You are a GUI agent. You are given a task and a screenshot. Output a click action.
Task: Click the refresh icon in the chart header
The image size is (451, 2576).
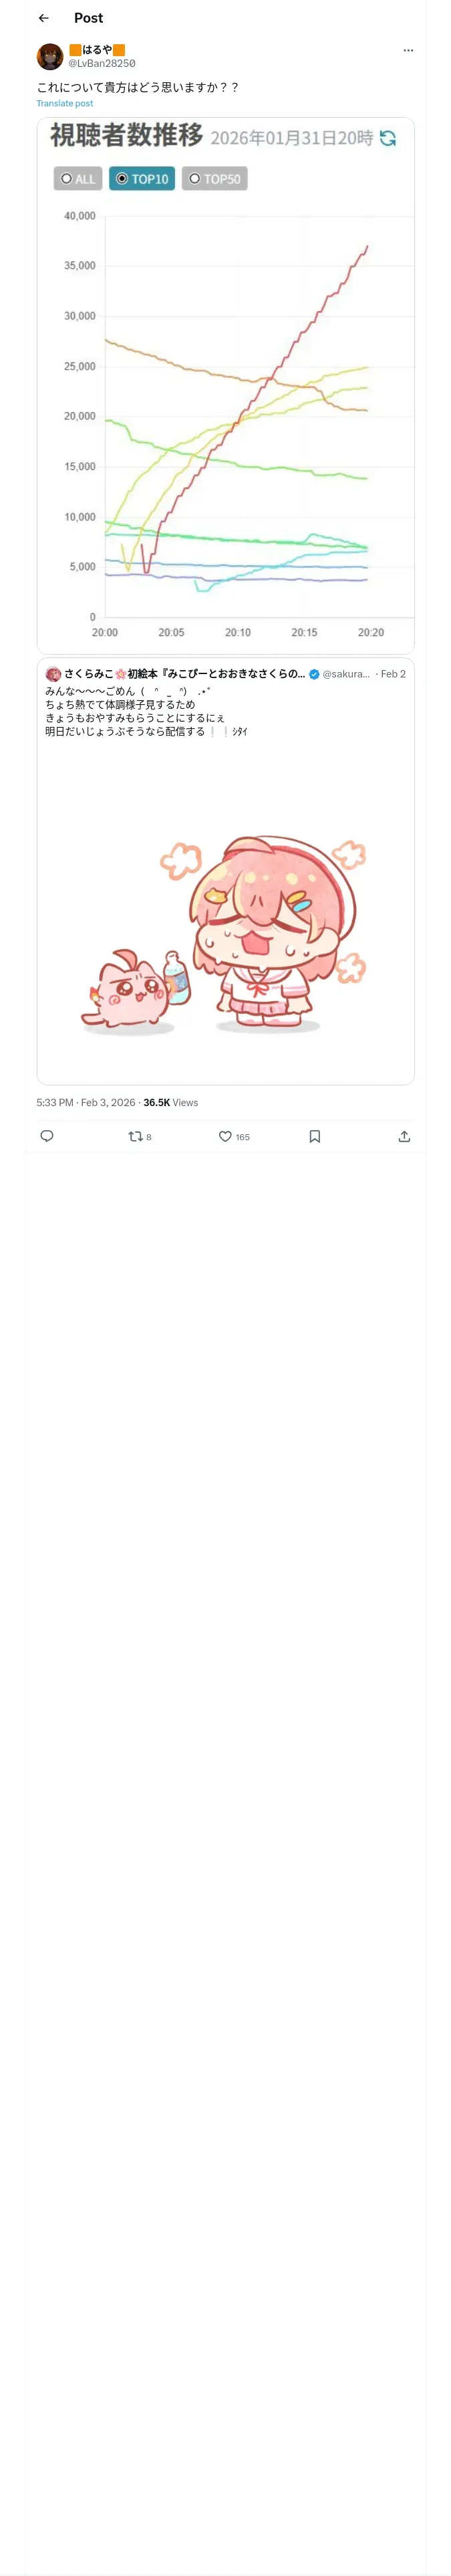pyautogui.click(x=388, y=138)
